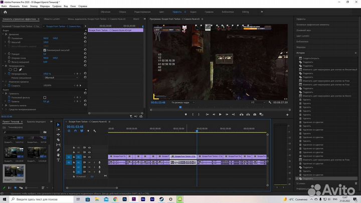Open playback resolution 1/2 dropdown
Image resolution: width=361 pixels, height=203 pixels.
tap(258, 102)
